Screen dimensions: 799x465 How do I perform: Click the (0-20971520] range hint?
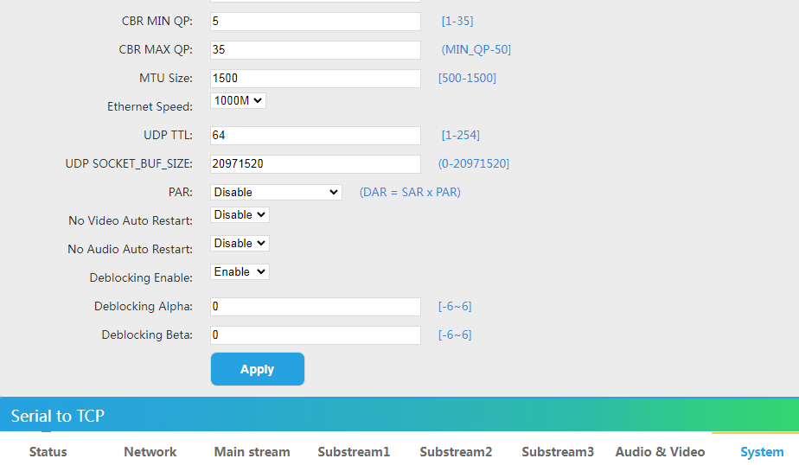474,163
